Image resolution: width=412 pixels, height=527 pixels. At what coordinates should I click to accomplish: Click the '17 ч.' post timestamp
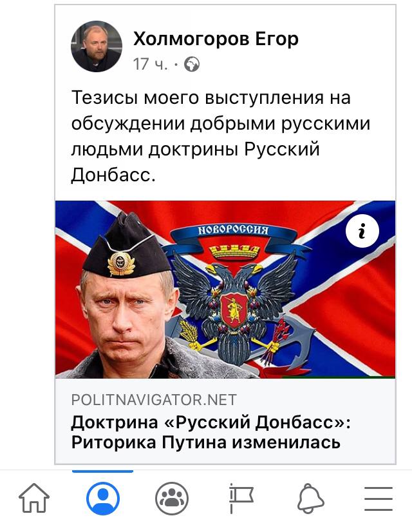150,64
